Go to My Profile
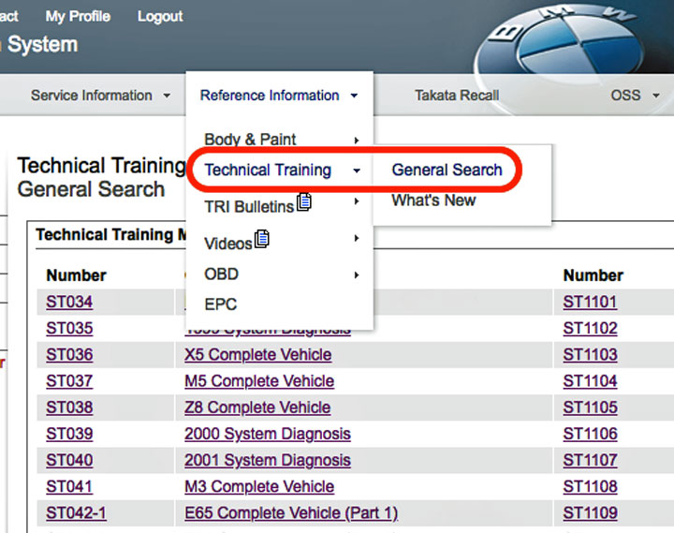This screenshot has height=533, width=674. (78, 17)
